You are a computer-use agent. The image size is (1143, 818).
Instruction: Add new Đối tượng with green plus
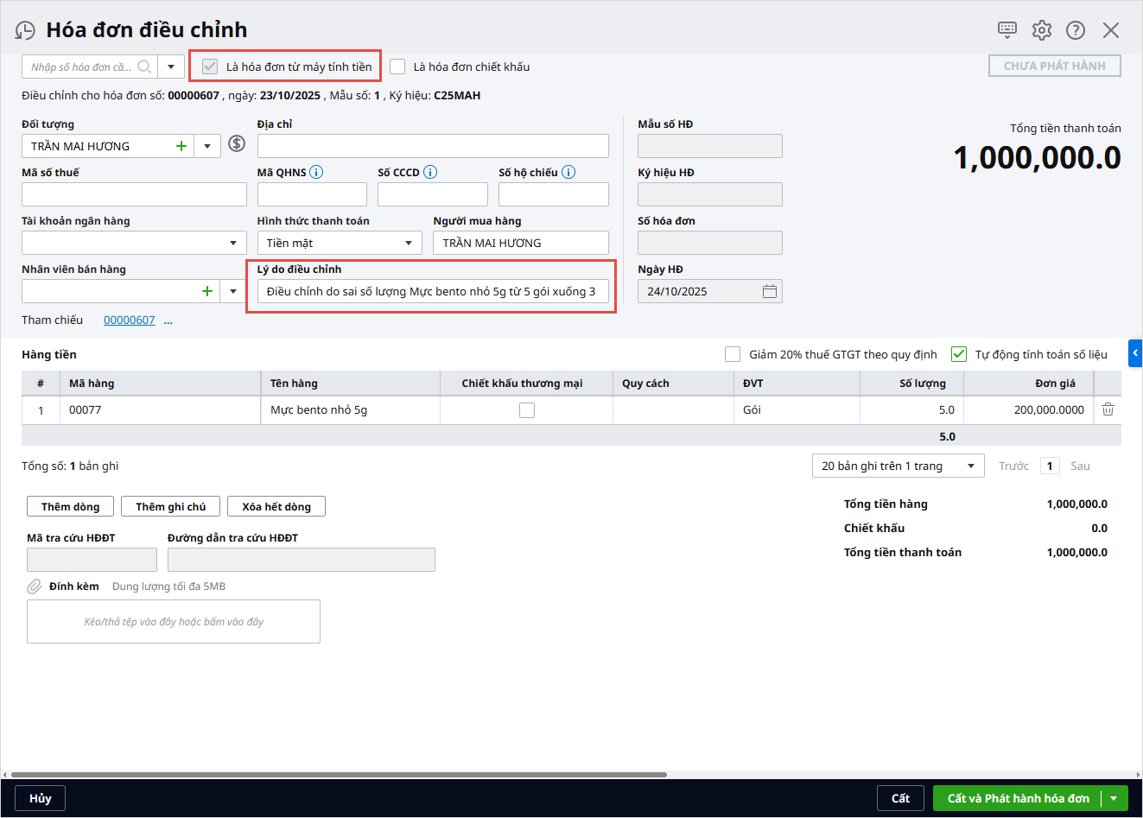181,146
